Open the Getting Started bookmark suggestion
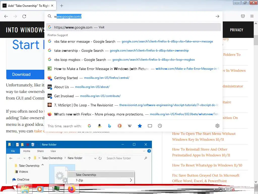258x194 pixels. (134, 78)
